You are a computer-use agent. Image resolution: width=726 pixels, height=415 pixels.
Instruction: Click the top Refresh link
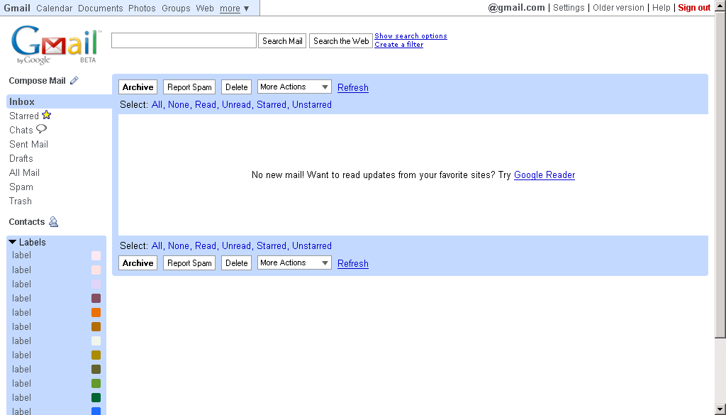(353, 87)
